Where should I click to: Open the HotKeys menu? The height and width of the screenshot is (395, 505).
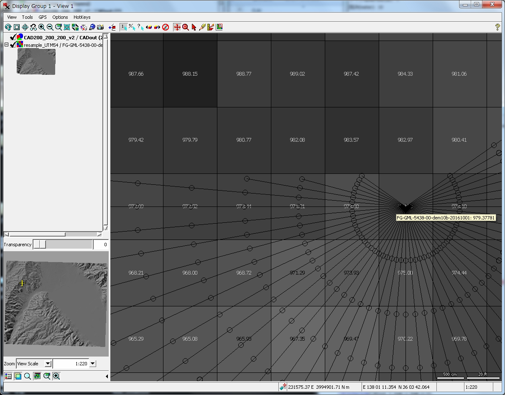pyautogui.click(x=82, y=17)
